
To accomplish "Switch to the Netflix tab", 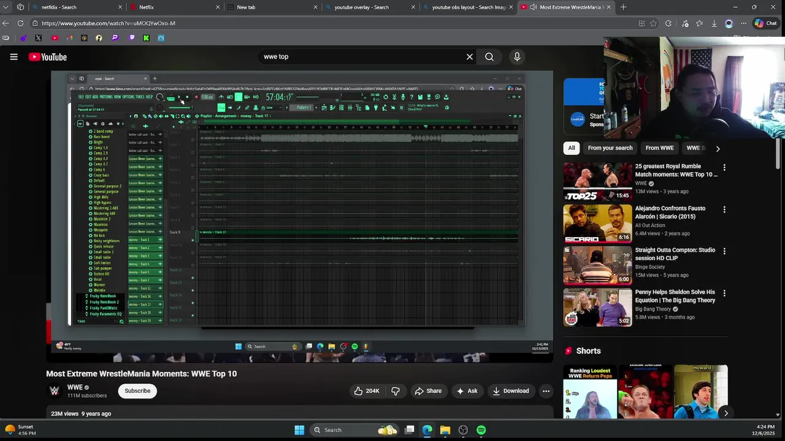I will (175, 7).
